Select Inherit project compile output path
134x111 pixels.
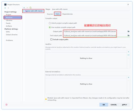pyautogui.click(x=50, y=23)
